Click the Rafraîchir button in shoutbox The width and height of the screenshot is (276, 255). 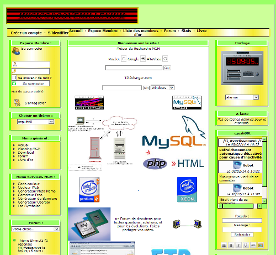pos(242,235)
